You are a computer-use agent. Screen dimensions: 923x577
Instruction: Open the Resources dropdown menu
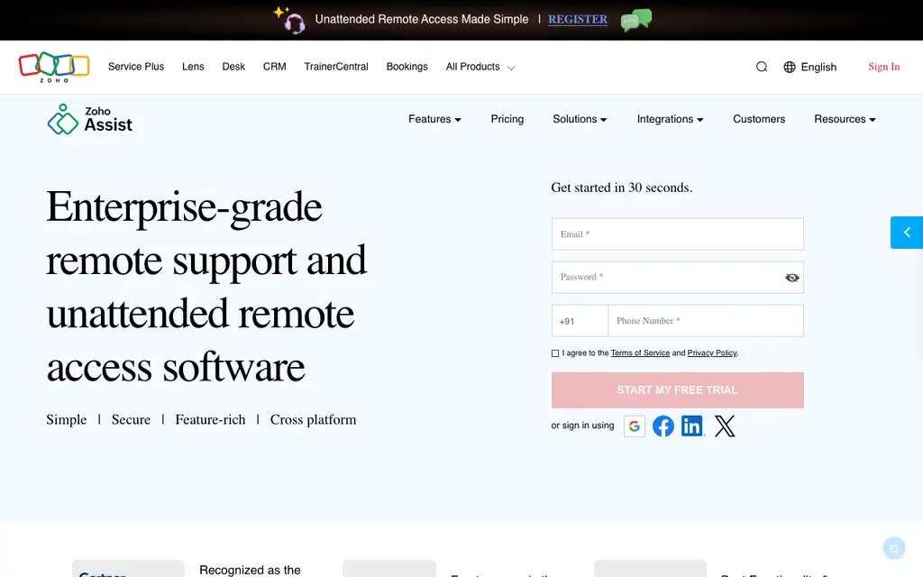[x=845, y=119]
